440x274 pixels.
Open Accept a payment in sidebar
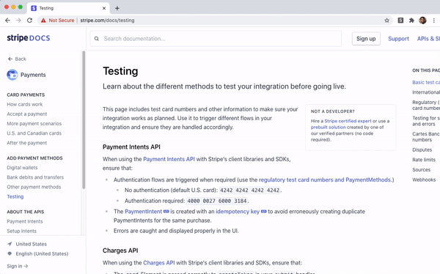click(27, 114)
